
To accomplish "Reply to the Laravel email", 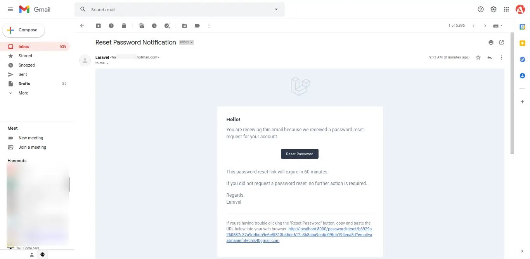I will pyautogui.click(x=490, y=57).
